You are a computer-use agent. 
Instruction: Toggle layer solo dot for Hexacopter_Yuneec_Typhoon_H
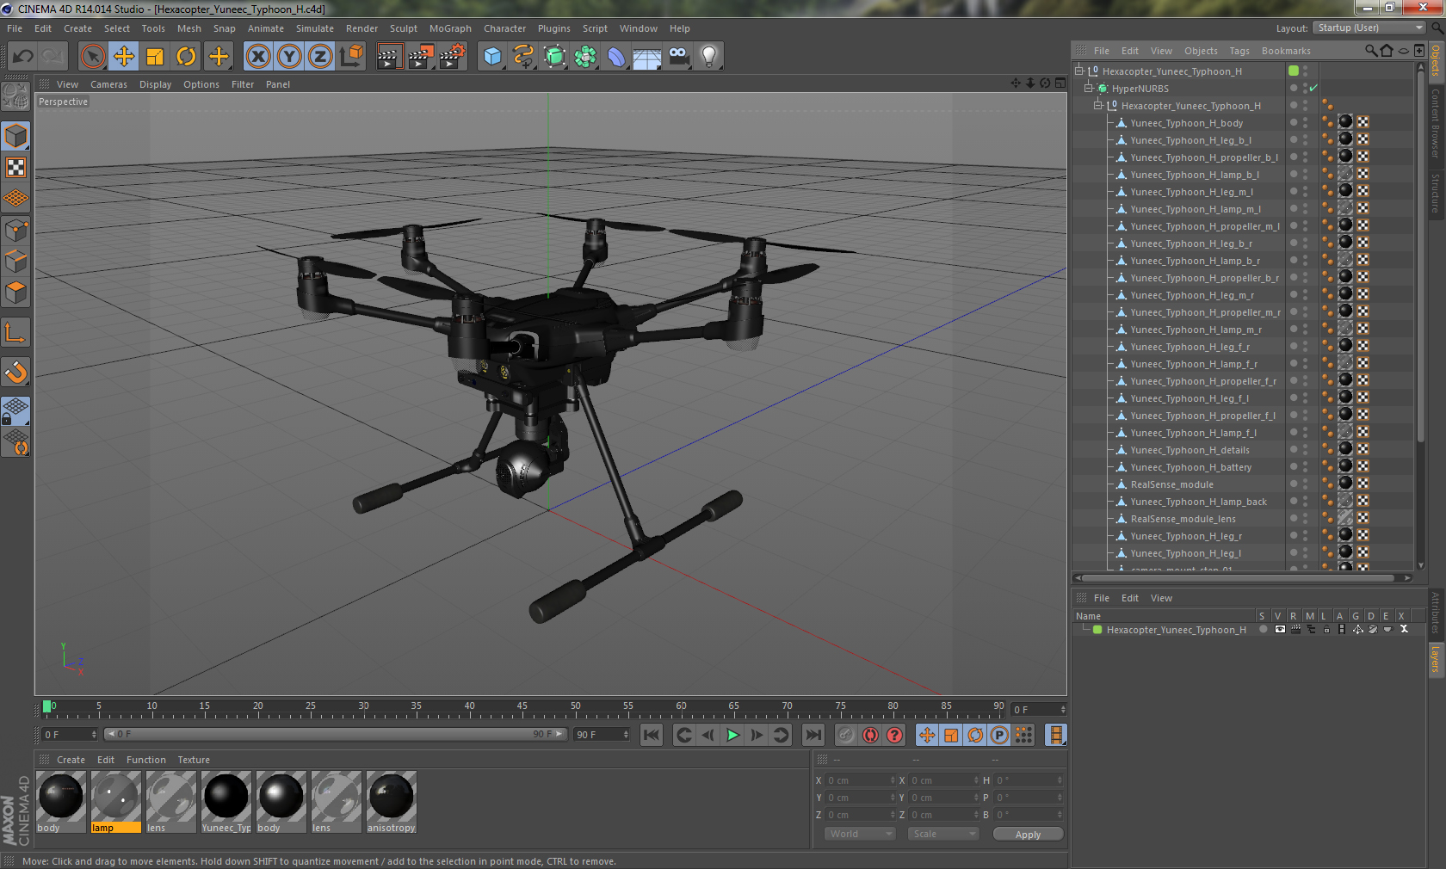click(x=1263, y=630)
